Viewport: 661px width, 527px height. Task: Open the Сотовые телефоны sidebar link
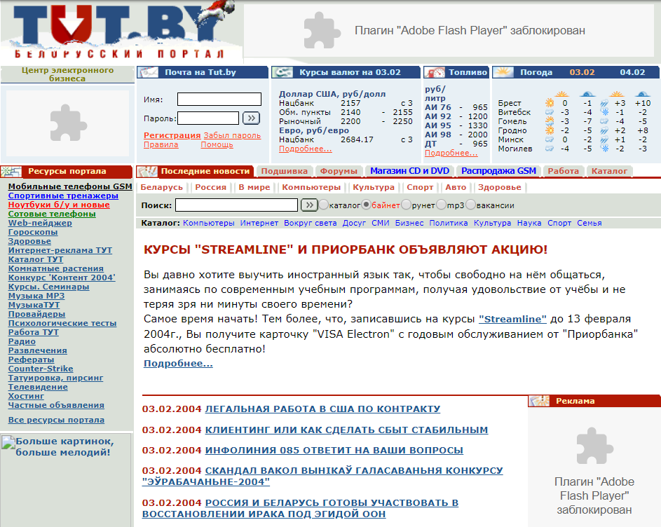pyautogui.click(x=52, y=214)
